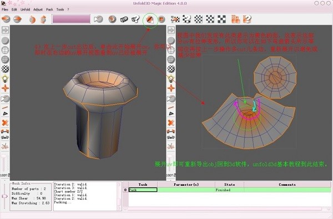This screenshot has height=219, width=333.
Task: Click the save file arrow icon in top toolbar
Action: pos(18,19)
